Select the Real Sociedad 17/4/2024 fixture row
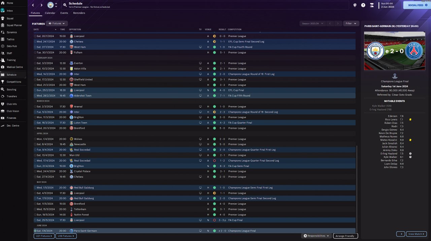431x241 pixels. (x=194, y=161)
